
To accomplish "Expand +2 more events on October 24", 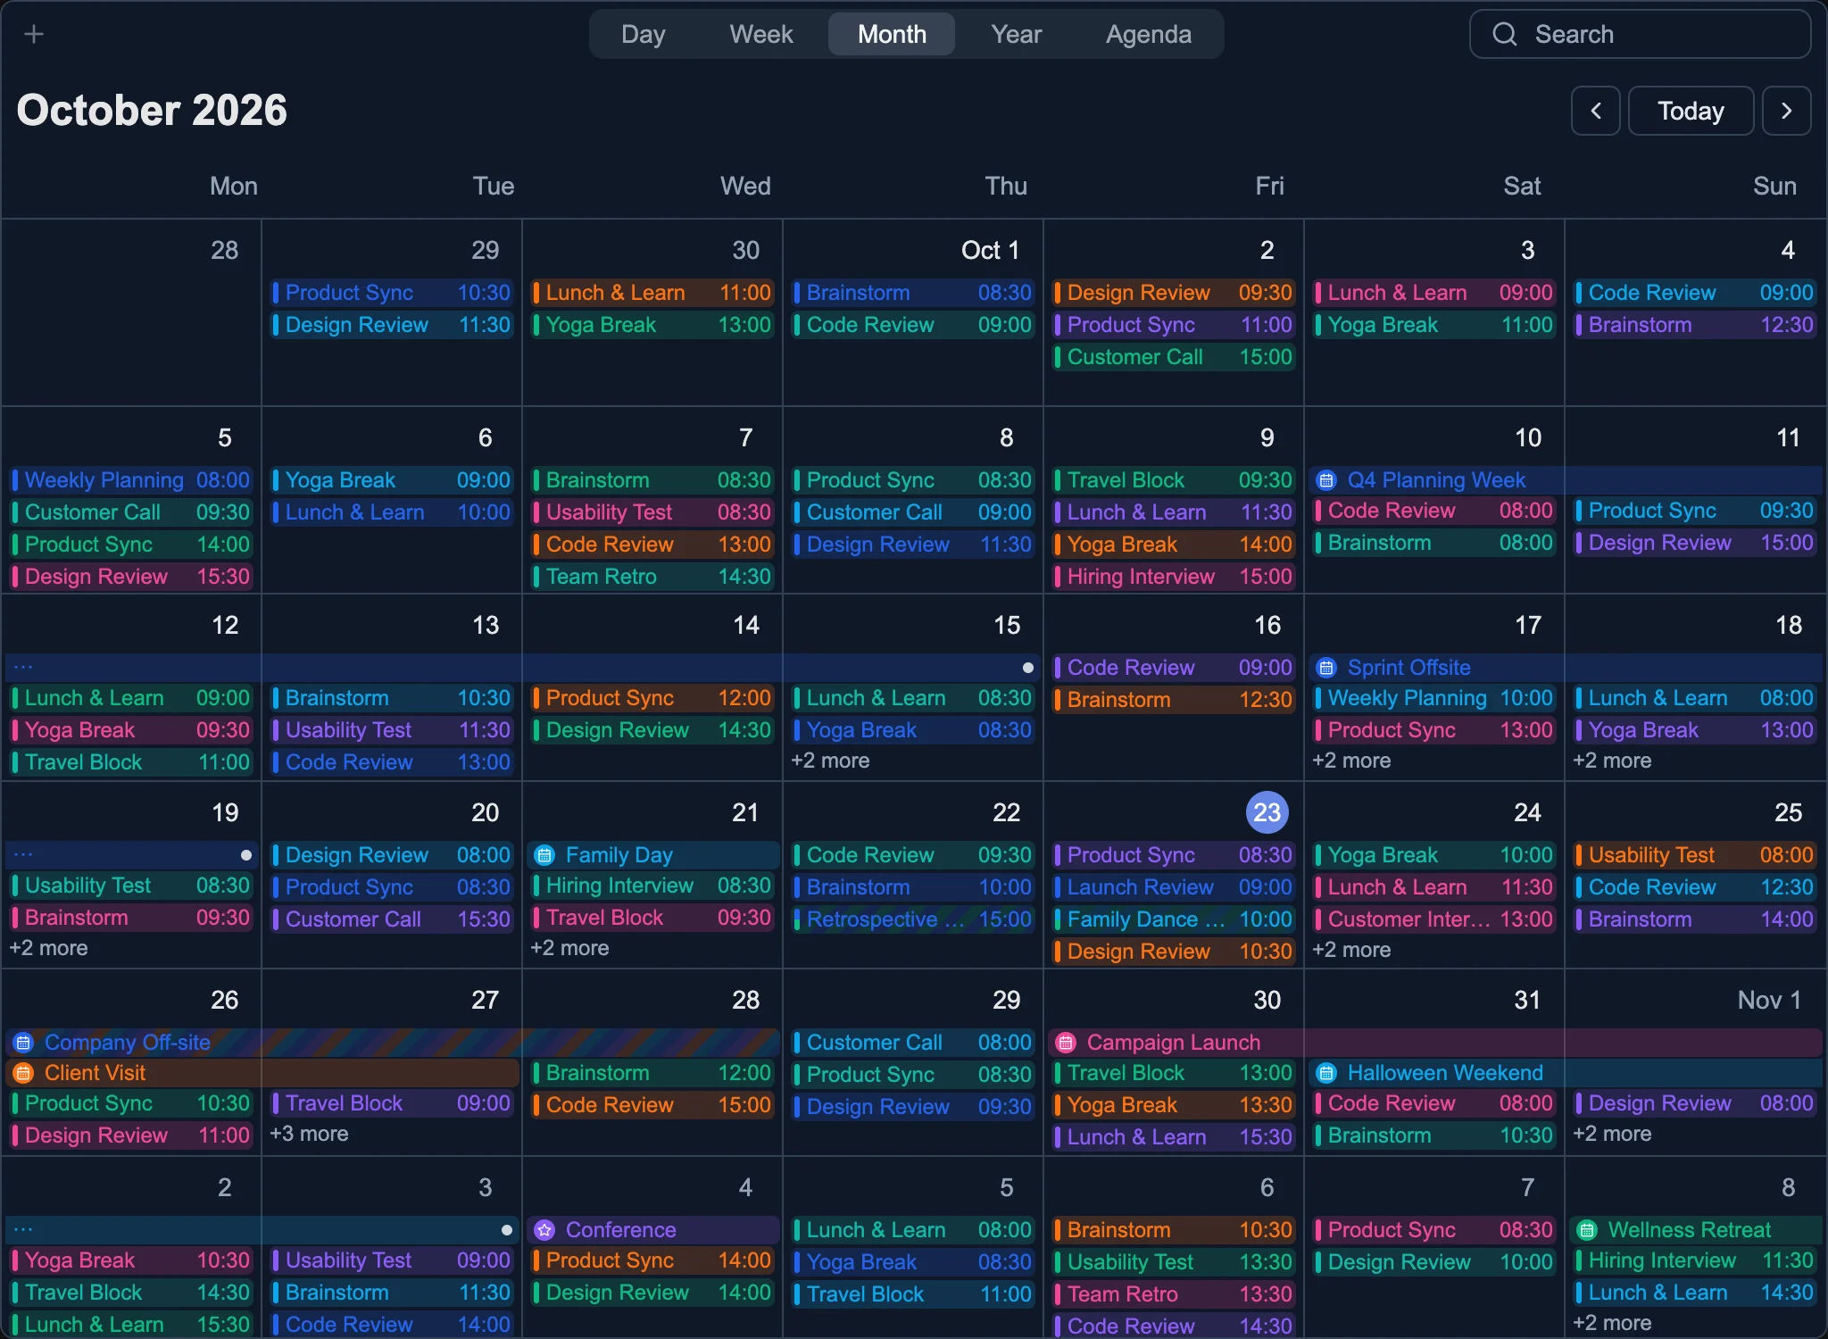I will pyautogui.click(x=1351, y=950).
